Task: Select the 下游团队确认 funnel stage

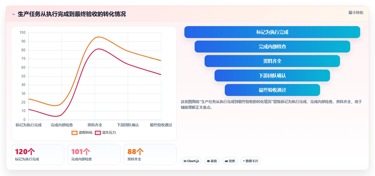Action: tap(272, 76)
